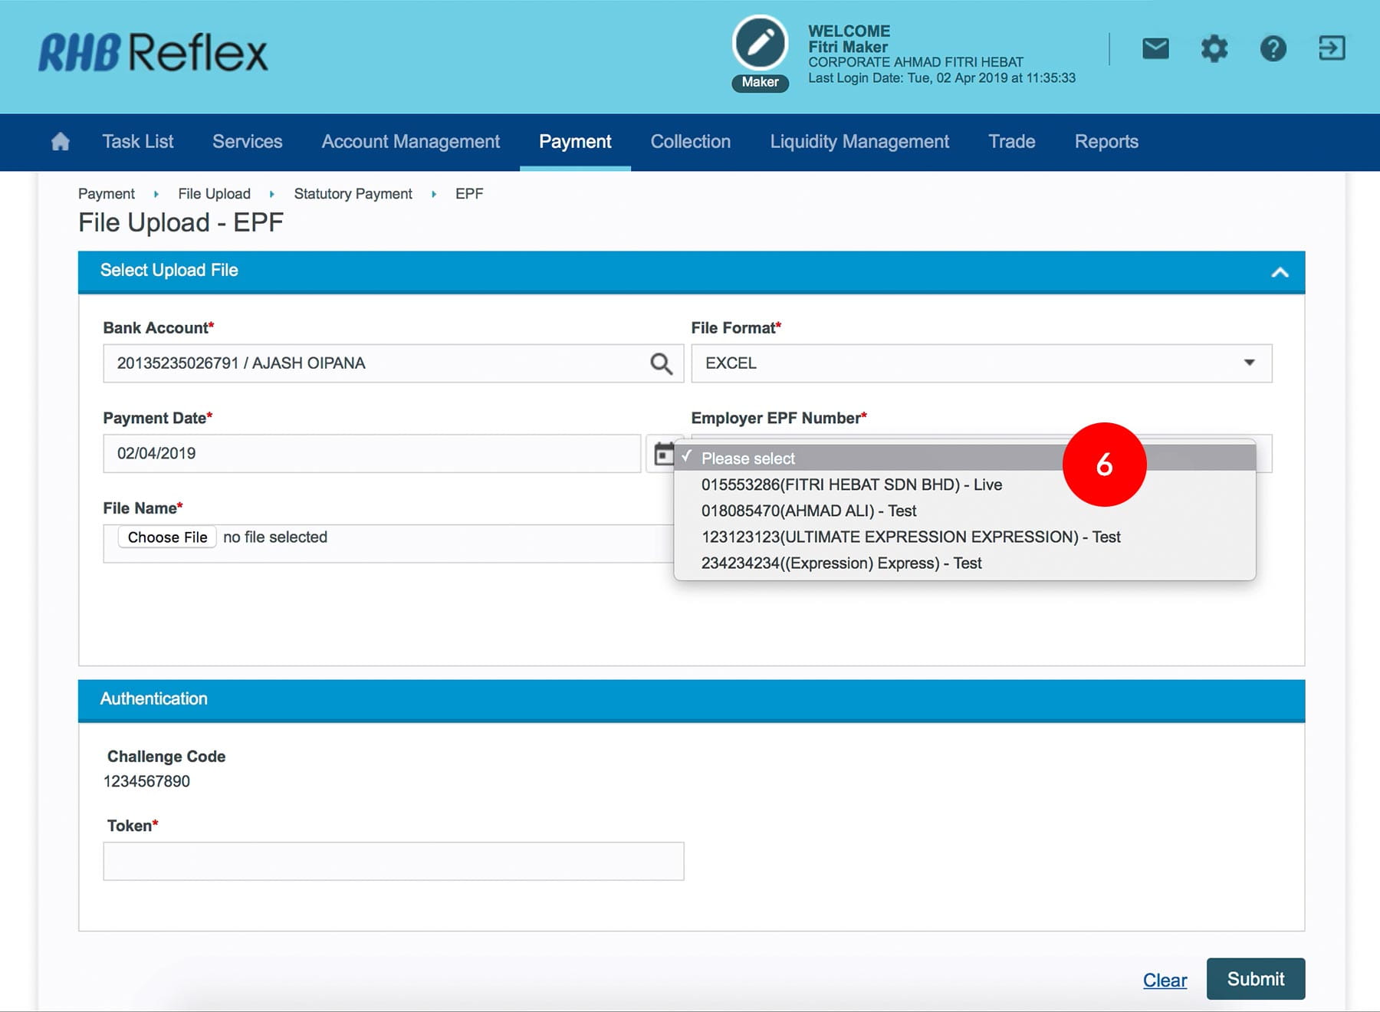Viewport: 1380px width, 1012px height.
Task: Select 018085470(AHMAD ALI) - Test option
Action: 808,511
